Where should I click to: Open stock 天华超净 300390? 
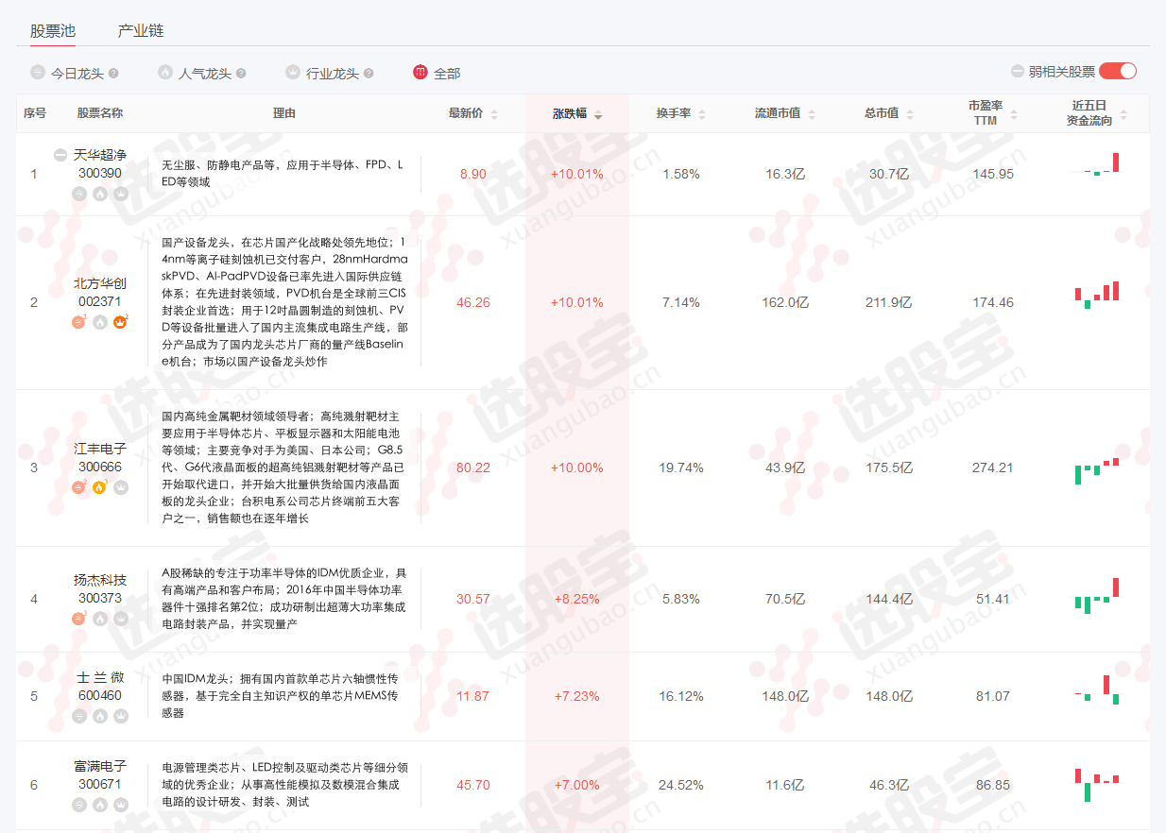point(100,163)
